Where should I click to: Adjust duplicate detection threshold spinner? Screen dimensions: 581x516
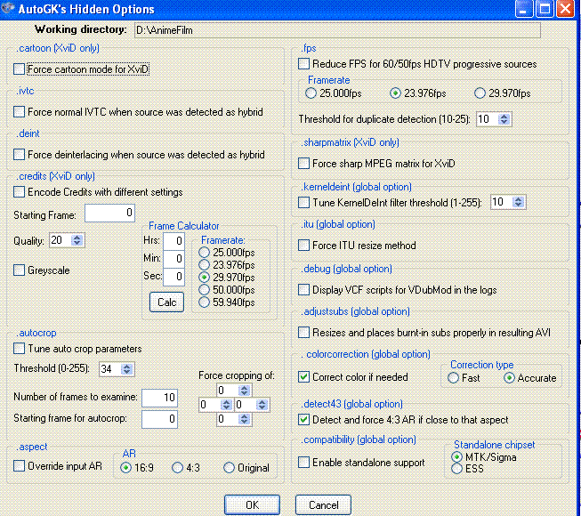pyautogui.click(x=504, y=119)
